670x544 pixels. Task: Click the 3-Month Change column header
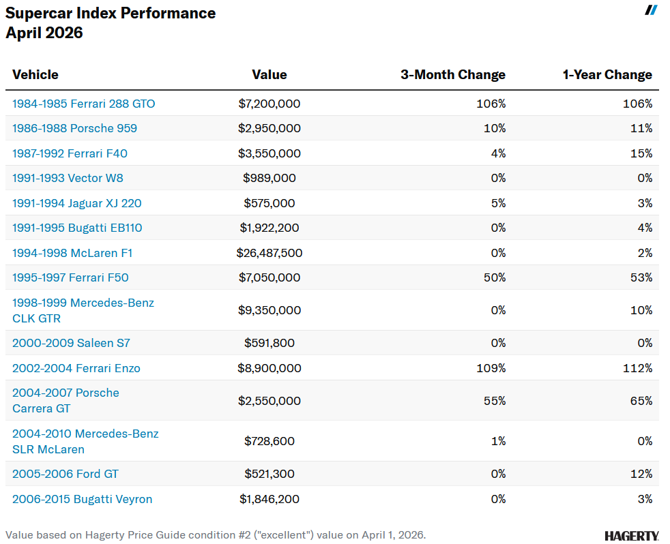point(453,75)
